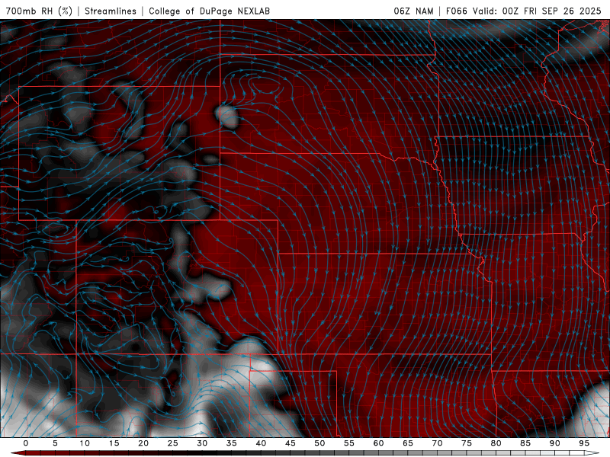The height and width of the screenshot is (457, 610).
Task: Click the '70' label on the color scale
Action: (437, 443)
